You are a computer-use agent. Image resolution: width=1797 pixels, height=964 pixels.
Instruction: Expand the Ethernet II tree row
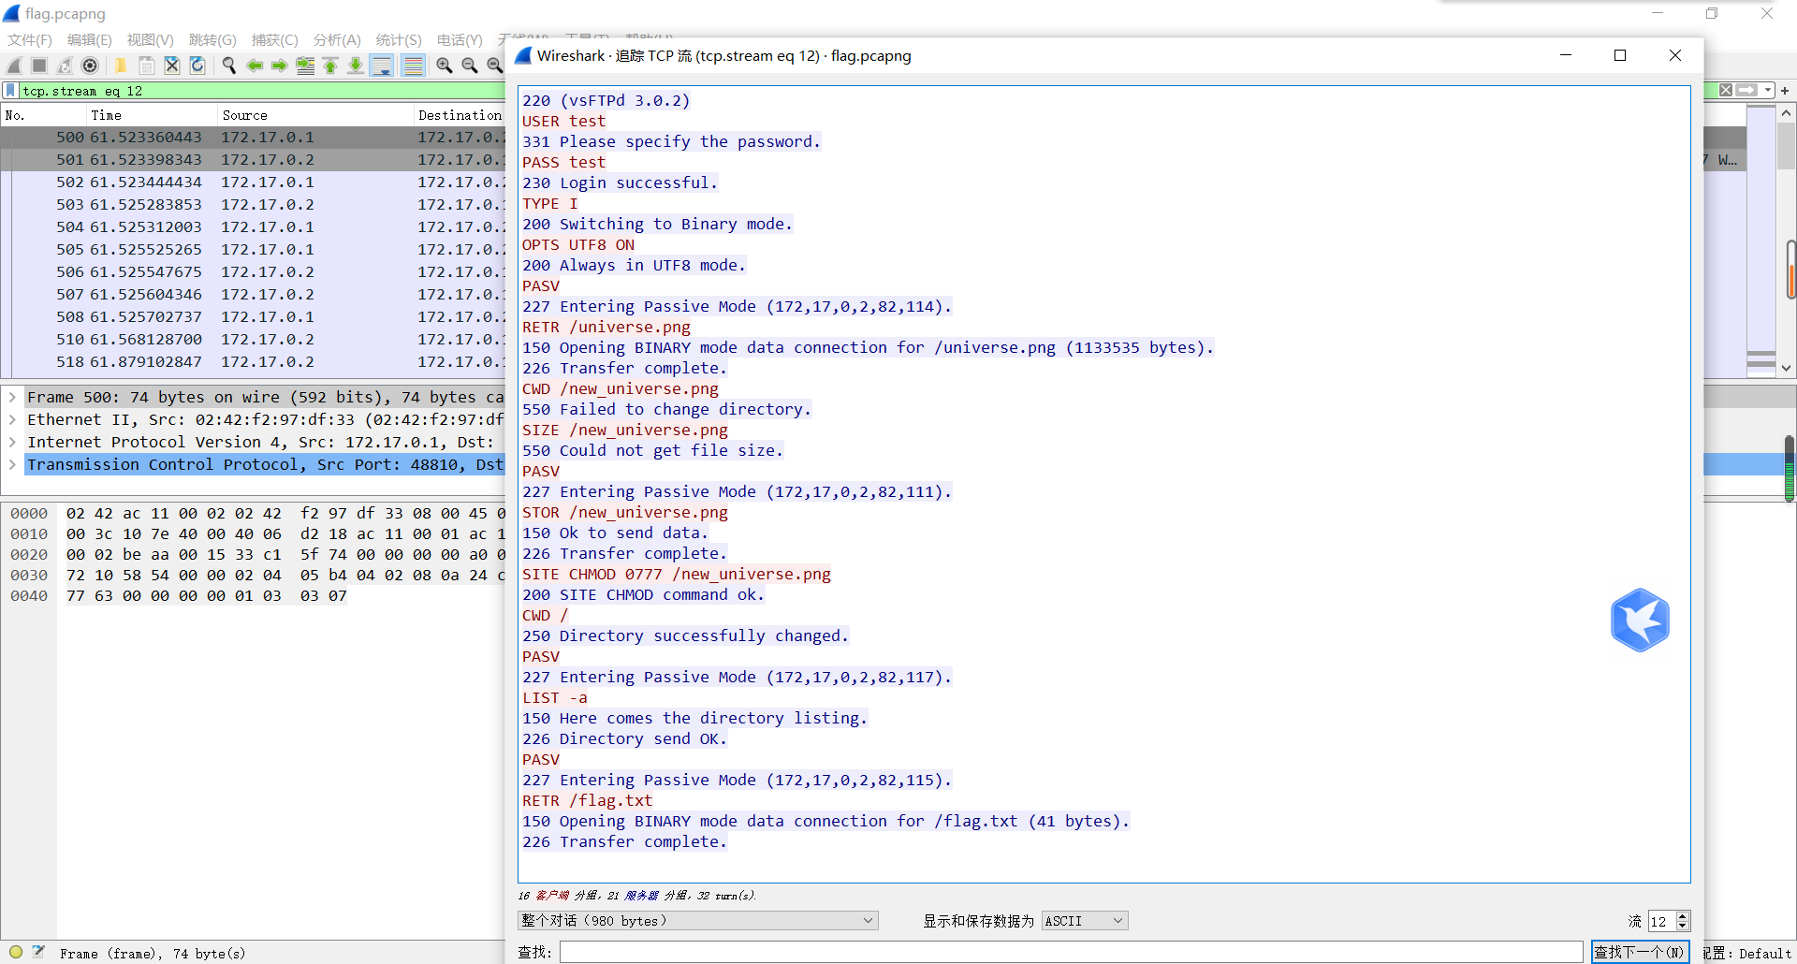[12, 419]
